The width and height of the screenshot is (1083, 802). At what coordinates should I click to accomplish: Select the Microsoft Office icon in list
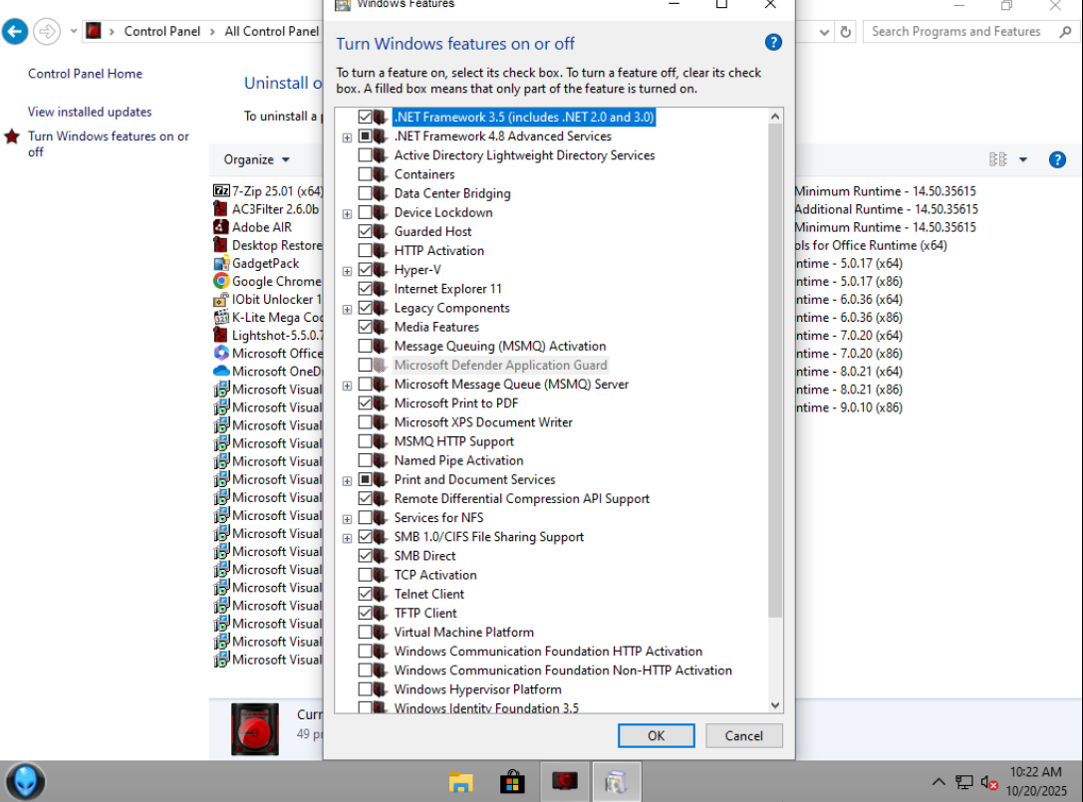point(221,353)
